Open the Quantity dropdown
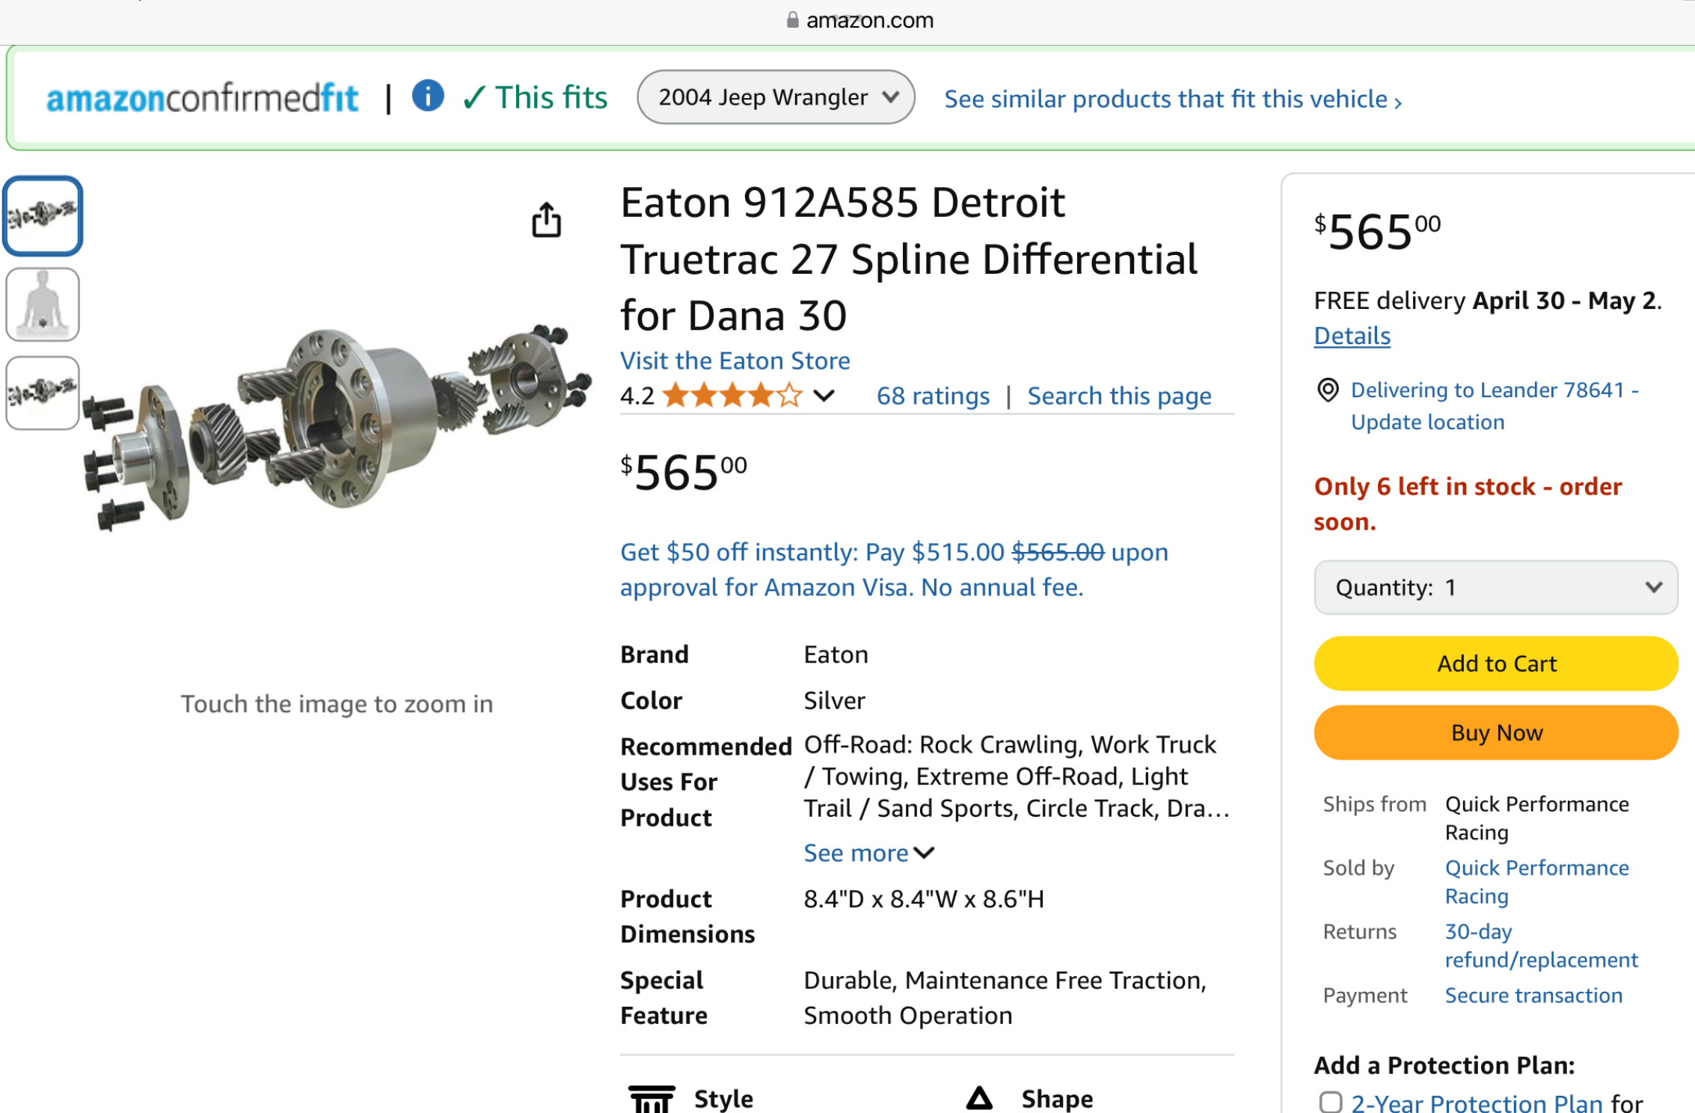 click(1496, 588)
